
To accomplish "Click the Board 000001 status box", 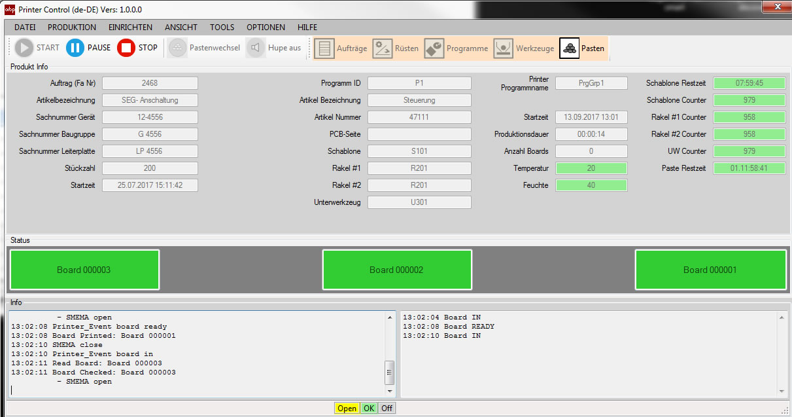I will click(x=710, y=270).
